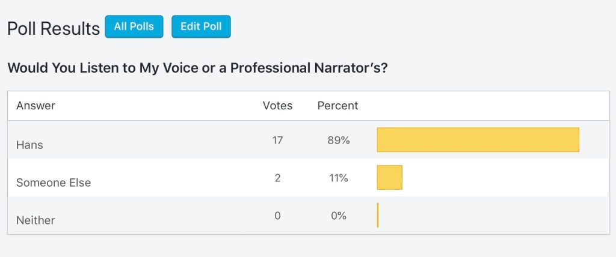Viewport: 616px width, 257px height.
Task: Select the Hans answer row label
Action: pyautogui.click(x=29, y=145)
